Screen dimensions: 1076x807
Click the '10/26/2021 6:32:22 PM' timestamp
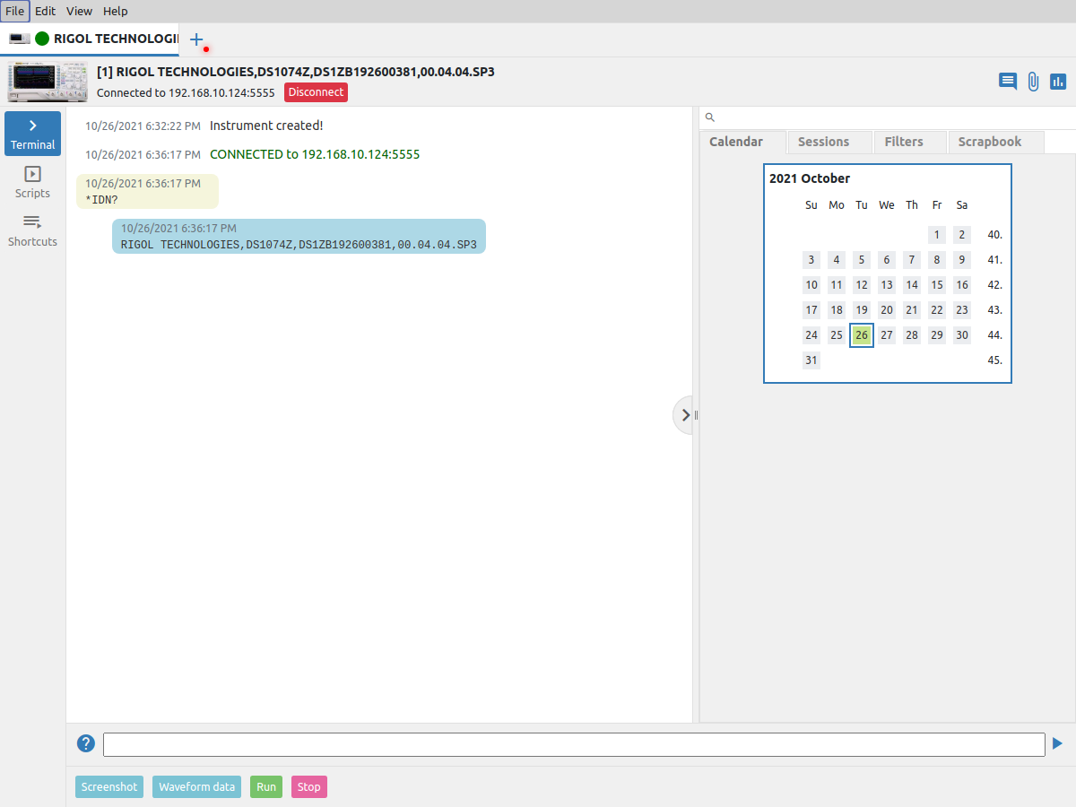(x=143, y=126)
